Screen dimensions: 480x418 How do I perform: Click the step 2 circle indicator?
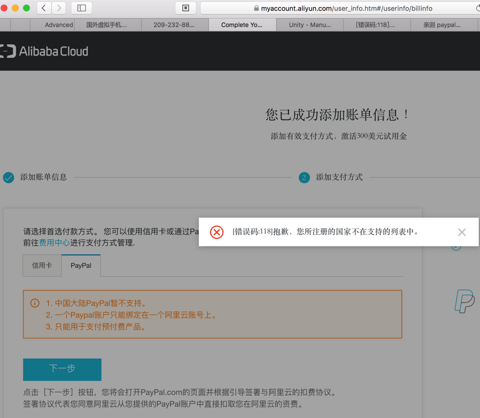304,178
